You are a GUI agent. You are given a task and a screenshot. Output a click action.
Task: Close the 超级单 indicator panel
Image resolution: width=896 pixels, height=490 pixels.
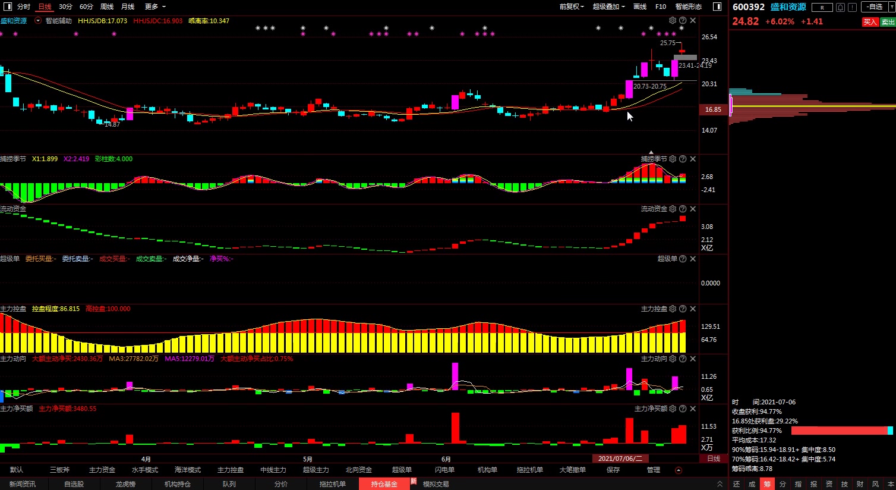point(693,259)
